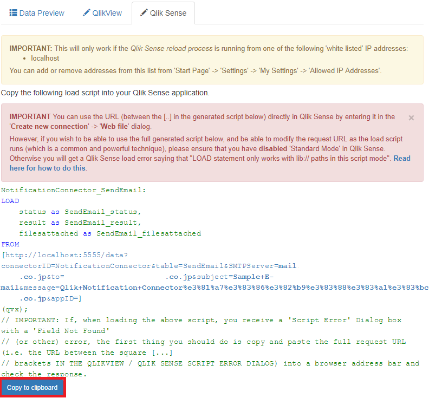Click the 'SendEmail_status,' field alias
The width and height of the screenshot is (429, 398).
[x=103, y=212]
